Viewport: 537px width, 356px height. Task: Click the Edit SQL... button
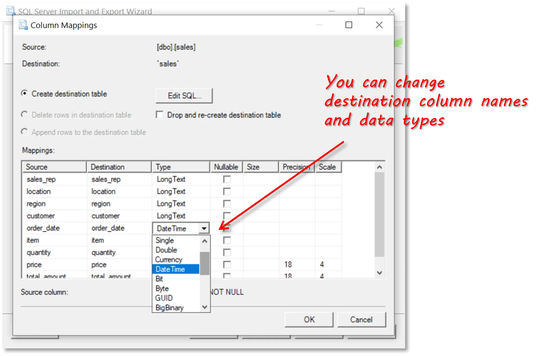pos(184,96)
